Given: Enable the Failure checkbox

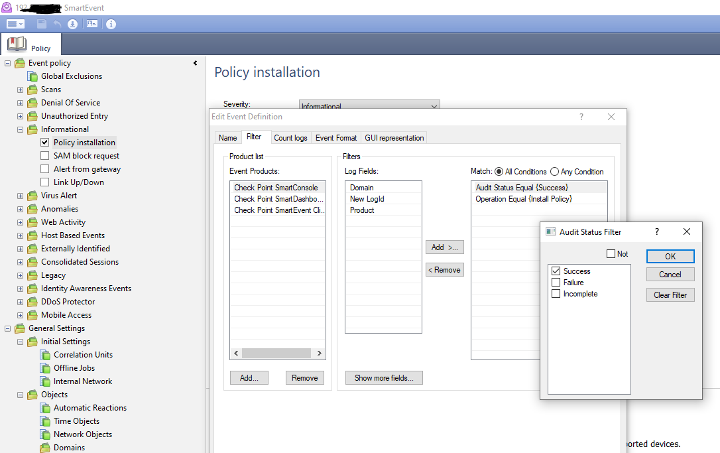Looking at the screenshot, I should [556, 283].
